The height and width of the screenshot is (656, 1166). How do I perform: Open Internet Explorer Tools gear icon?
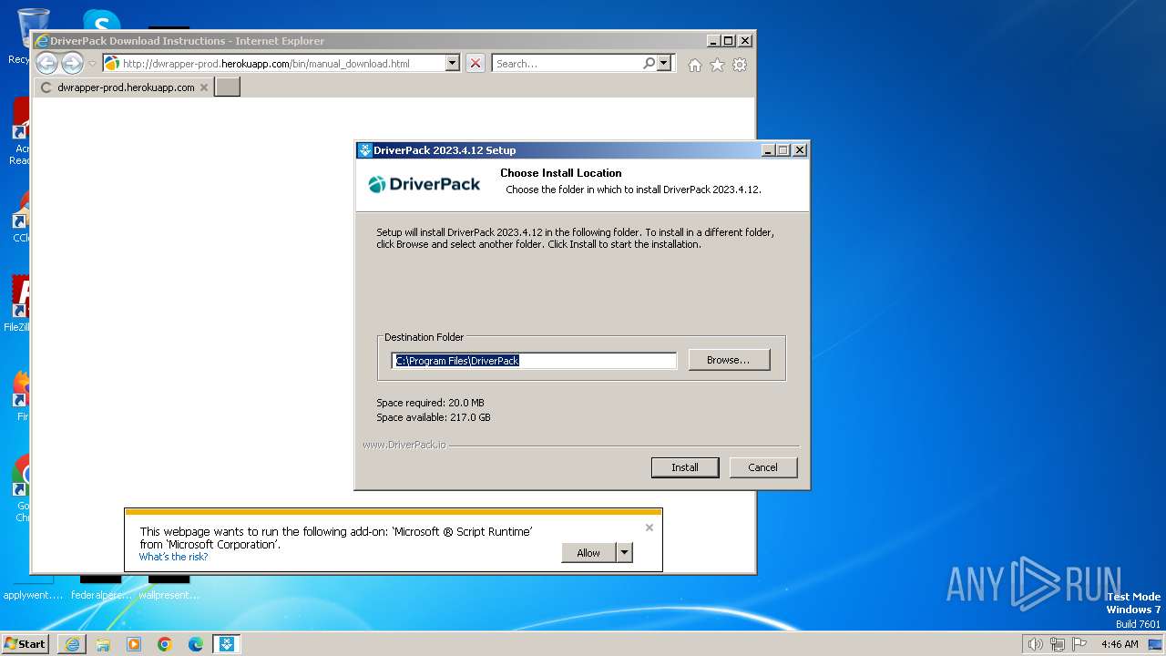pos(740,65)
